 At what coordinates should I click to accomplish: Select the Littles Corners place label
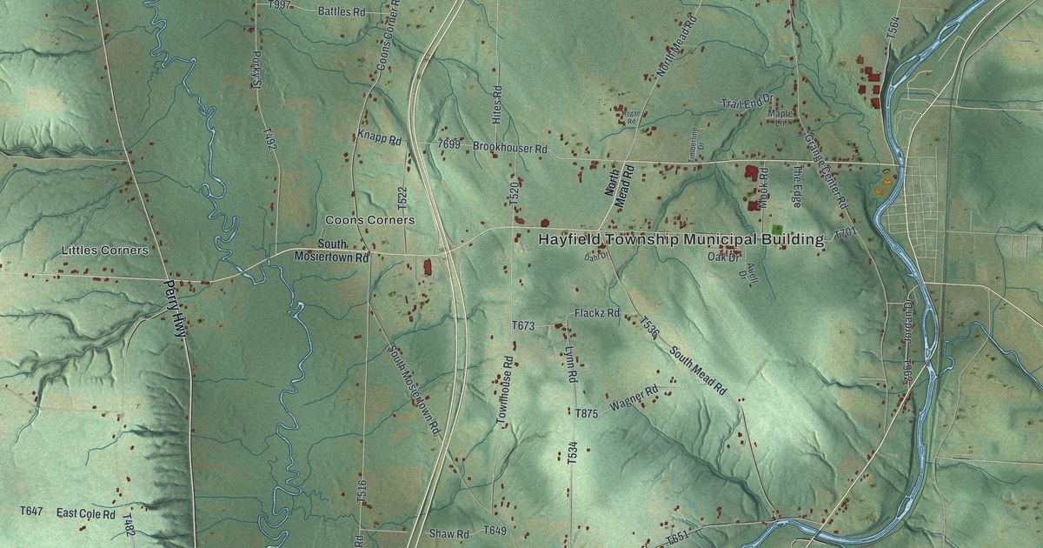tap(105, 251)
